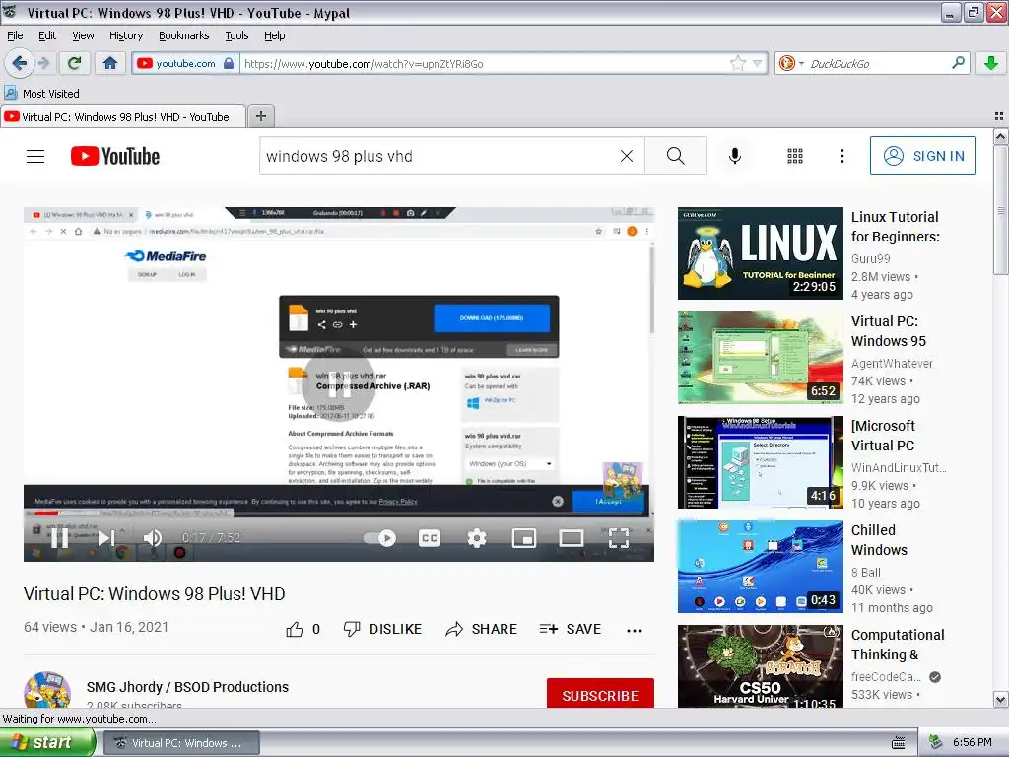Viewport: 1009px width, 757px height.
Task: Skip to next video
Action: point(106,538)
